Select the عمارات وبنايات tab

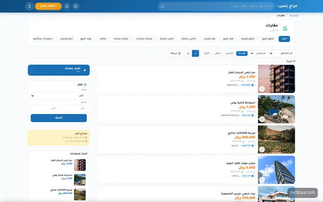[x=144, y=39]
